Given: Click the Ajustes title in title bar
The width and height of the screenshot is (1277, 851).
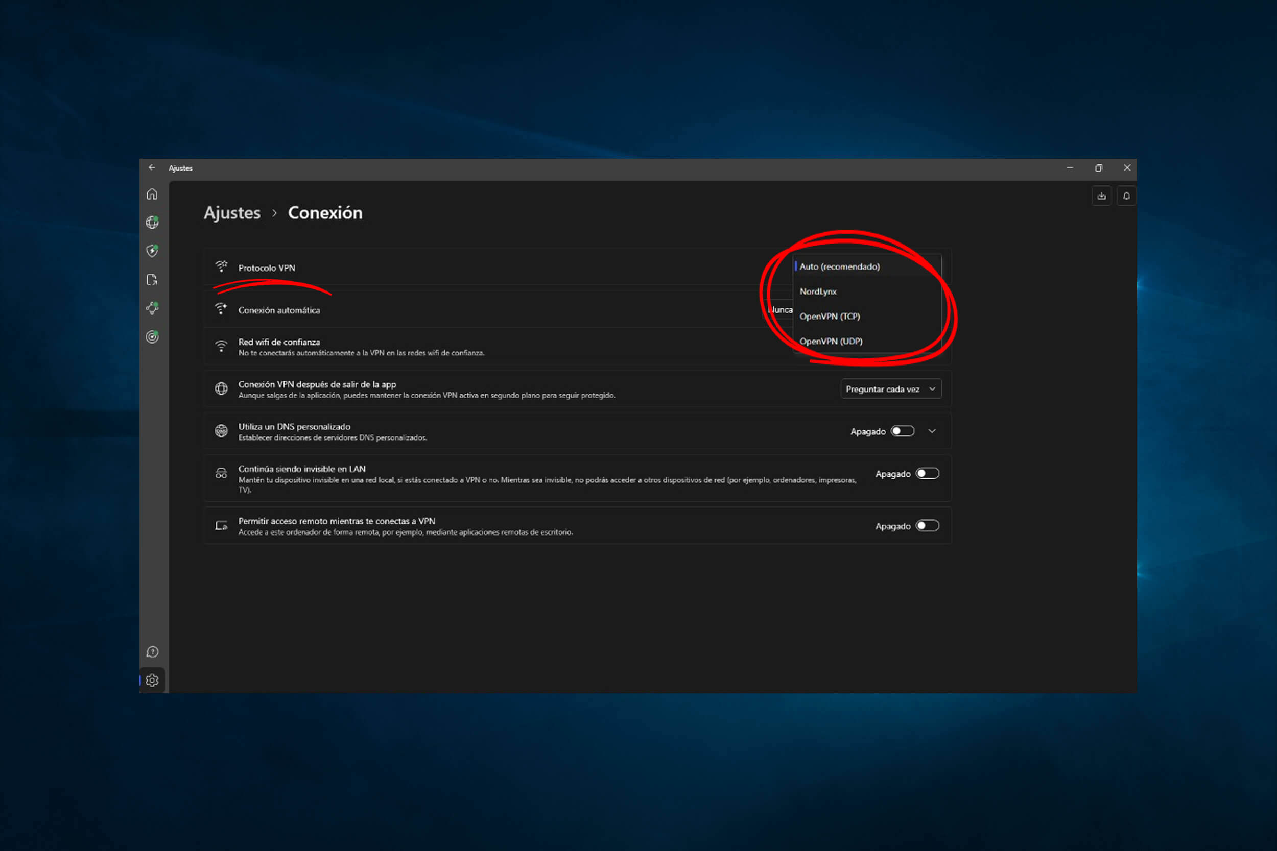Looking at the screenshot, I should click(x=180, y=168).
